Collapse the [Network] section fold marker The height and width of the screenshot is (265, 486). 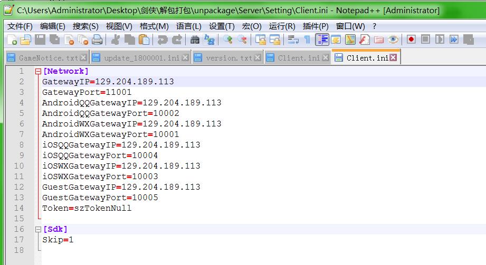(x=37, y=71)
